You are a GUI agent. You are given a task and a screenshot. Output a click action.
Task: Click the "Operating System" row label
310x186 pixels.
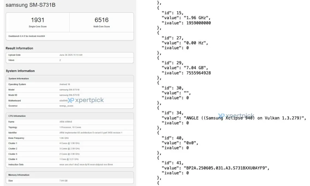(17, 84)
